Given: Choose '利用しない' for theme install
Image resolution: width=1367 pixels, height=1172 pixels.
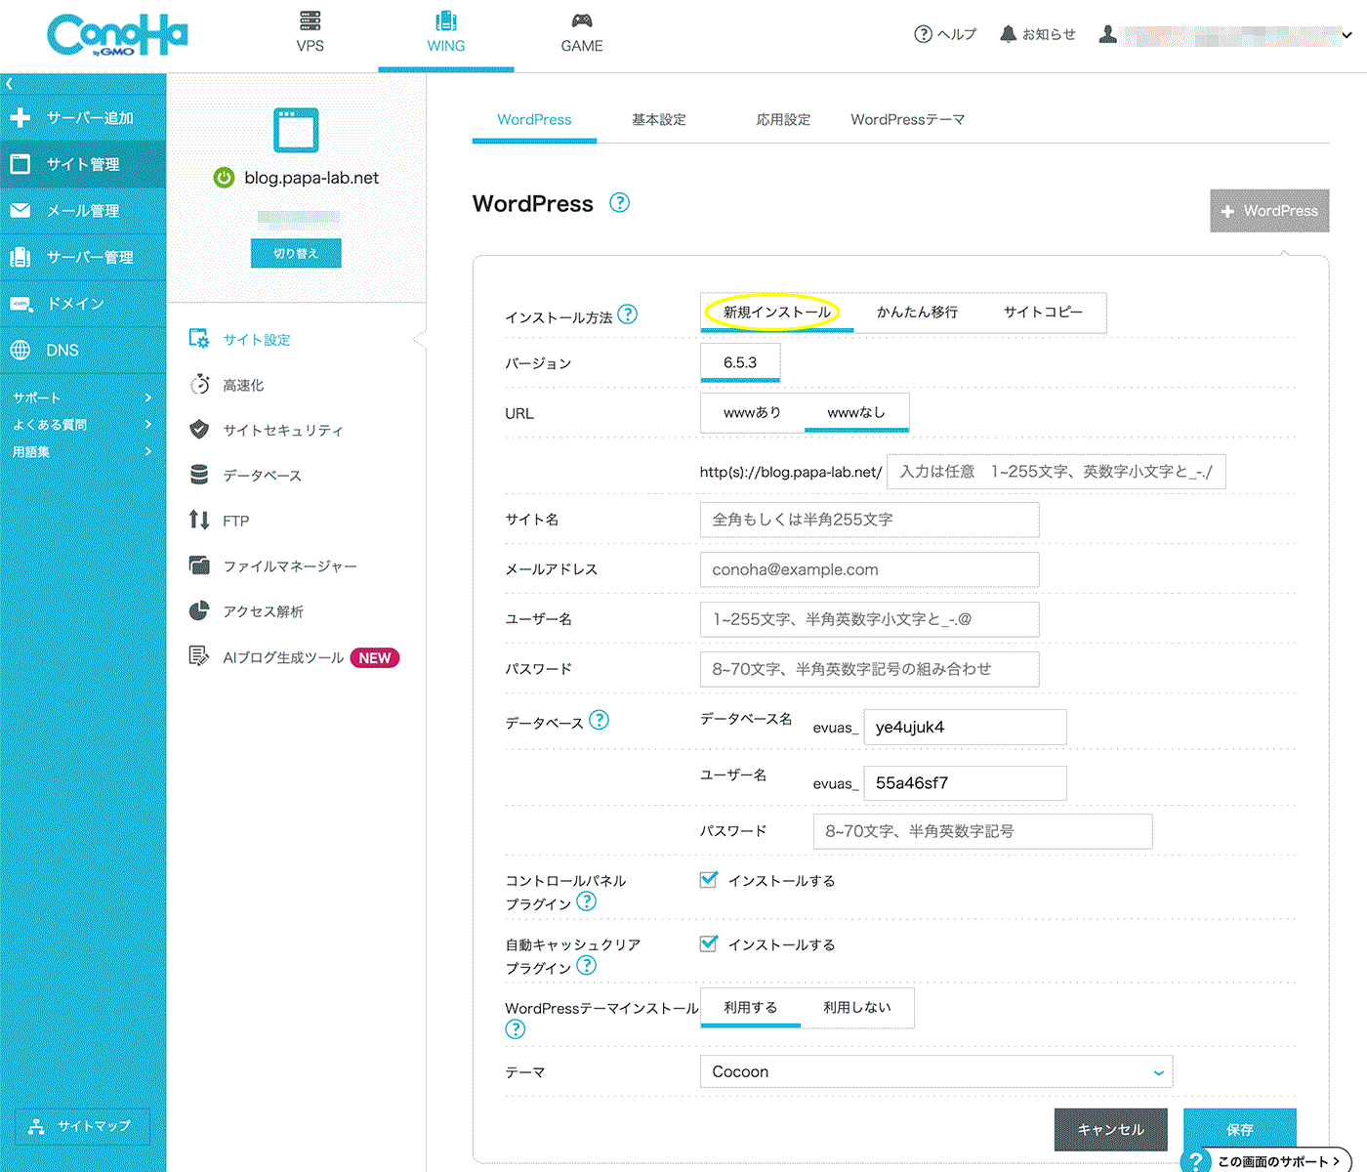Looking at the screenshot, I should [856, 1008].
